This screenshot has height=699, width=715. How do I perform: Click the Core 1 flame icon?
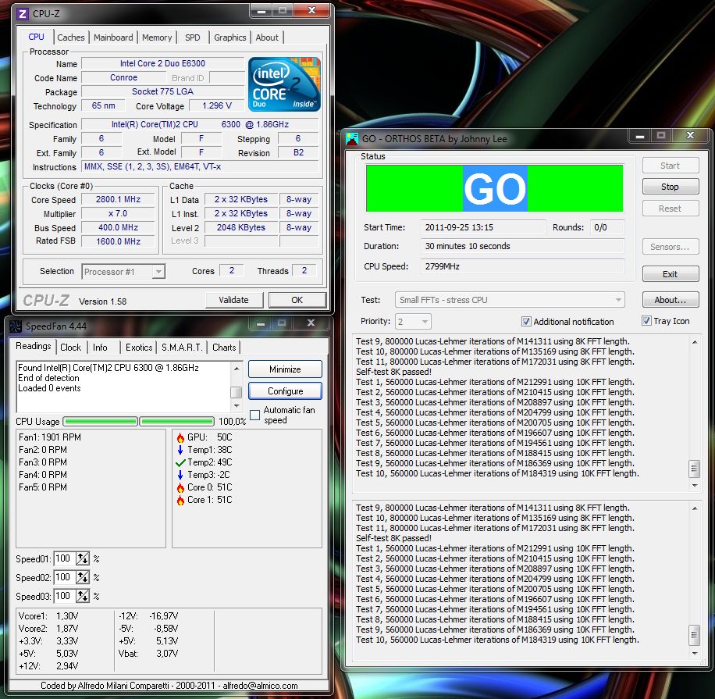180,500
